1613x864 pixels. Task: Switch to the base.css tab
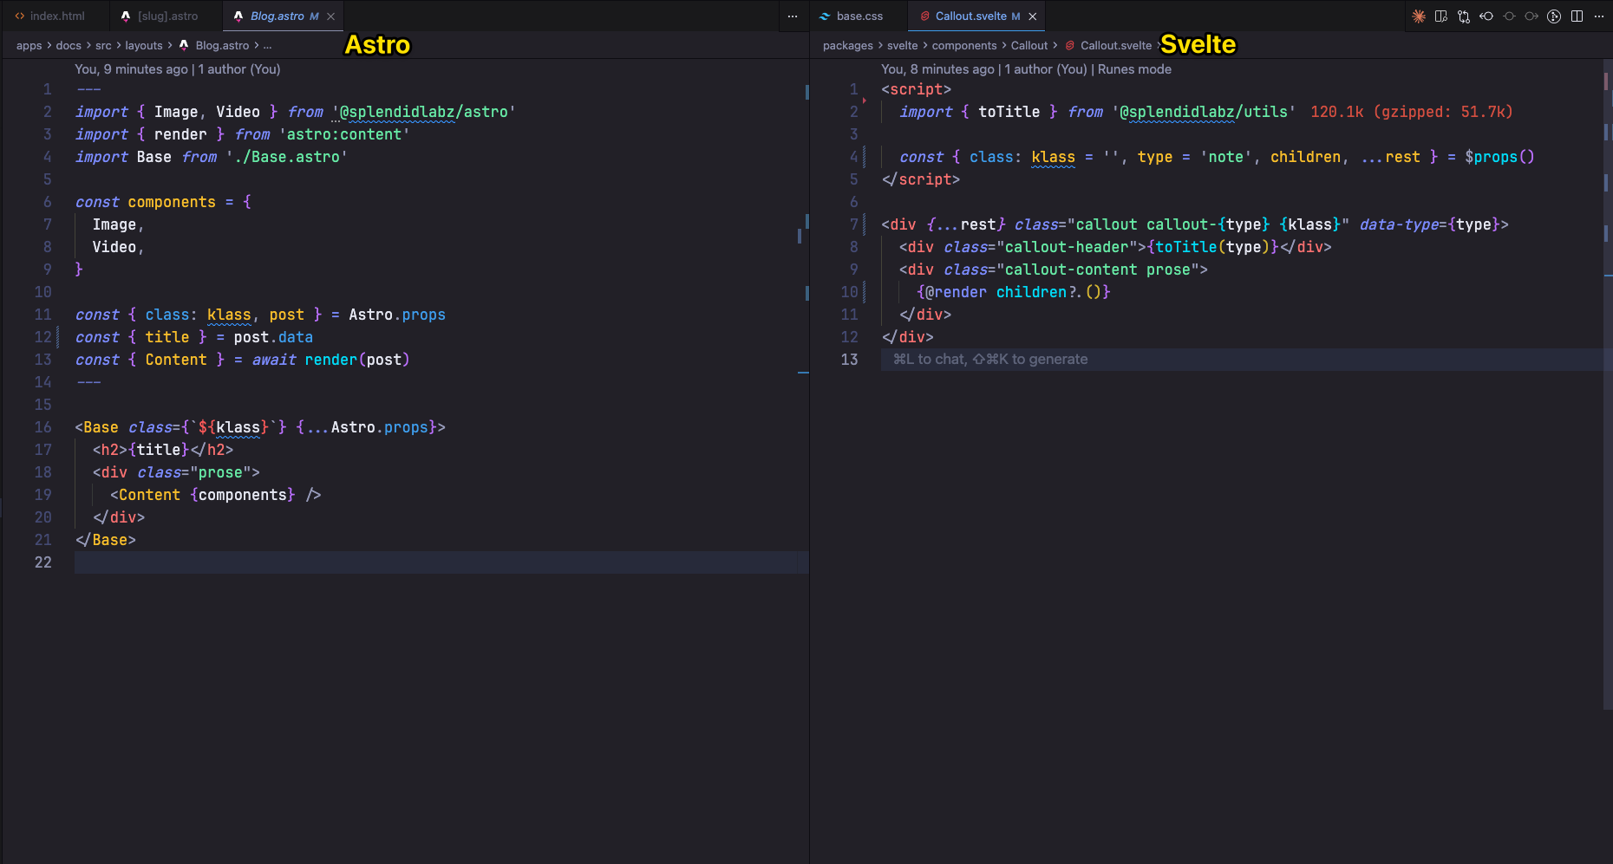[859, 16]
